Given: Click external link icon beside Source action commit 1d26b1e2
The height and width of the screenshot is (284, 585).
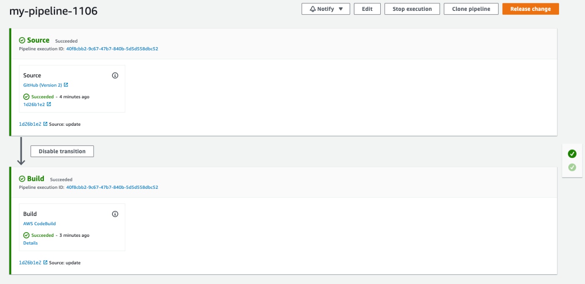Looking at the screenshot, I should pos(49,104).
